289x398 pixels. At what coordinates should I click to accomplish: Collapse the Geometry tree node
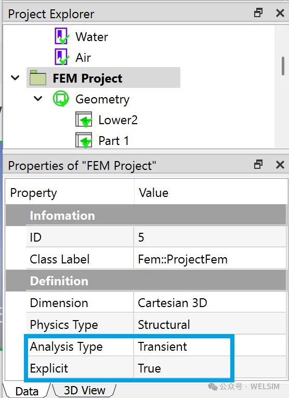pyautogui.click(x=38, y=99)
